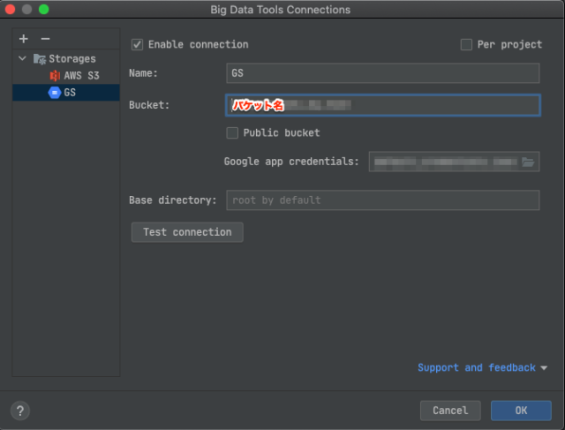Click the gray minimize window button
Screen dimensions: 565x430
(x=27, y=10)
